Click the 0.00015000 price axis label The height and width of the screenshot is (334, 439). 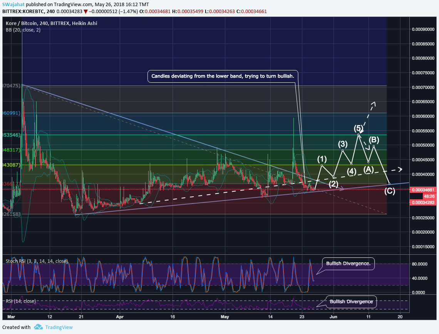(x=423, y=247)
